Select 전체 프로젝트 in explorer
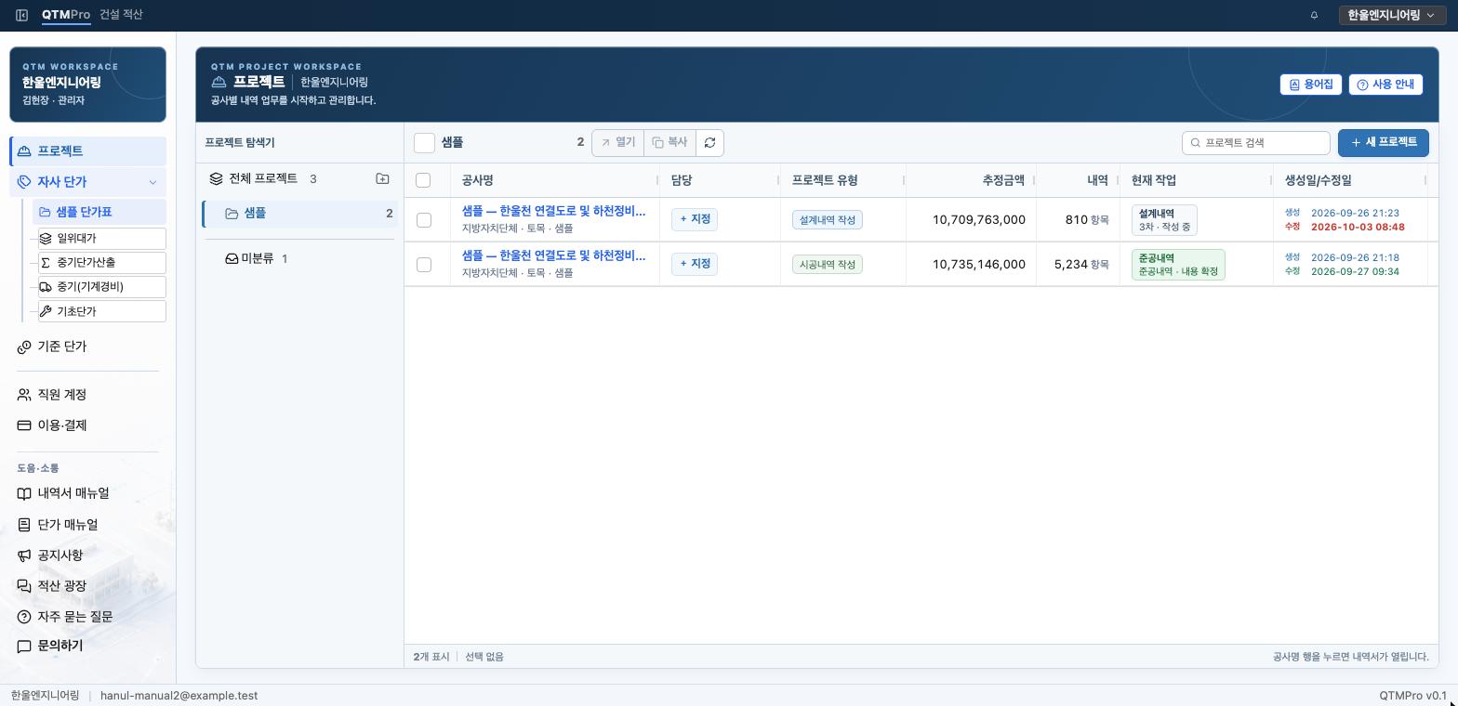This screenshot has height=706, width=1458. tap(263, 178)
